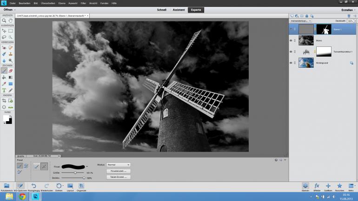The height and width of the screenshot is (201, 358).
Task: Select the Clone Stamp tool
Action: [x=11, y=54]
